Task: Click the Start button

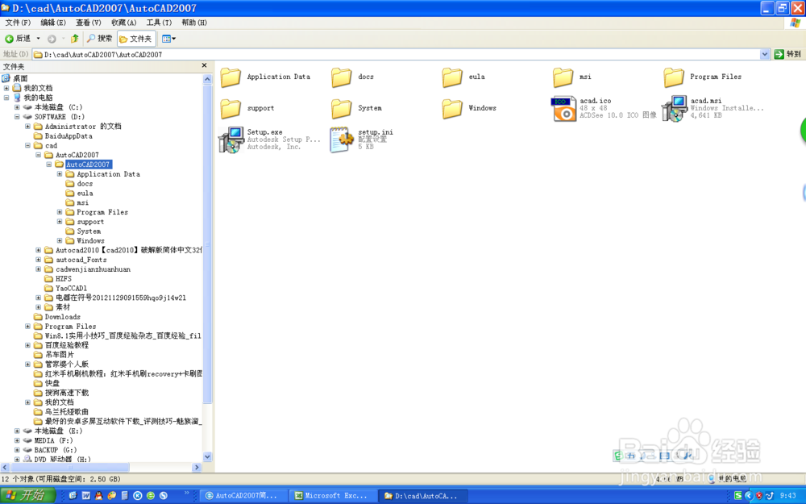Action: (28, 495)
